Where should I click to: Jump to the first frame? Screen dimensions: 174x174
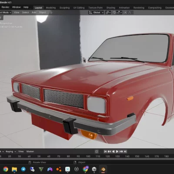click(x=105, y=151)
